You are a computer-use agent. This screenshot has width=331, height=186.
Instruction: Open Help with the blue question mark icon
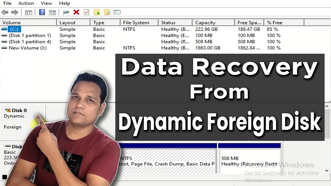coord(42,12)
